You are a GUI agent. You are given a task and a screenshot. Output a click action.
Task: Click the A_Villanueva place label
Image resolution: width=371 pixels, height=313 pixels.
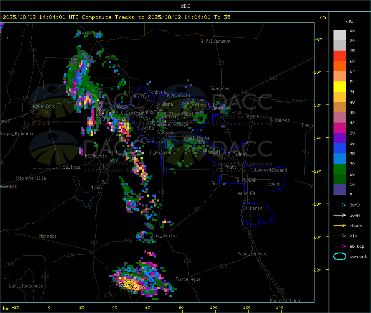[x=215, y=41]
